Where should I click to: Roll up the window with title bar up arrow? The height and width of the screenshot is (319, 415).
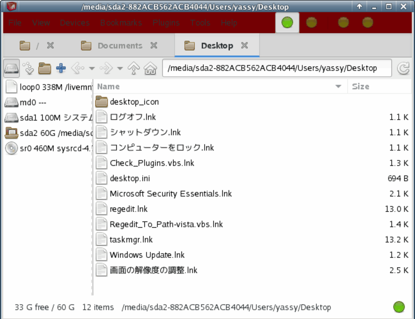pos(359,6)
